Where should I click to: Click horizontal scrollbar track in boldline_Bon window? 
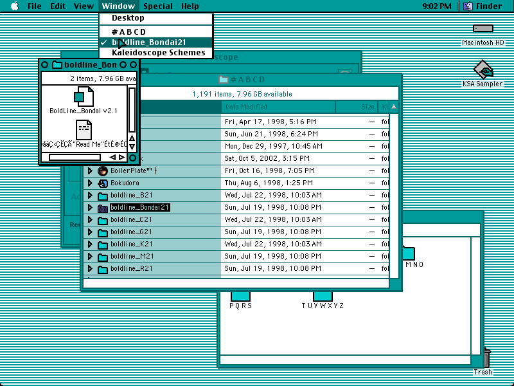75,158
